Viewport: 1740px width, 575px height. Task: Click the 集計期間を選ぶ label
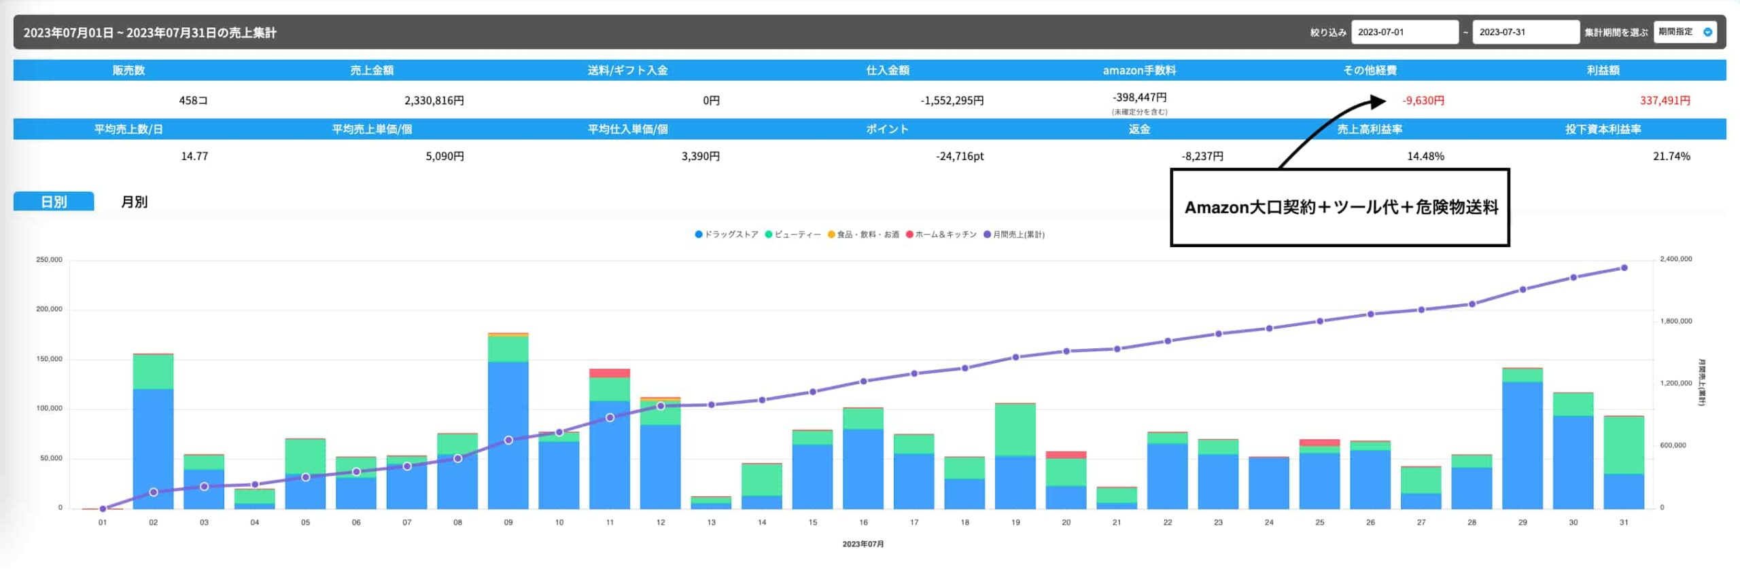1616,32
